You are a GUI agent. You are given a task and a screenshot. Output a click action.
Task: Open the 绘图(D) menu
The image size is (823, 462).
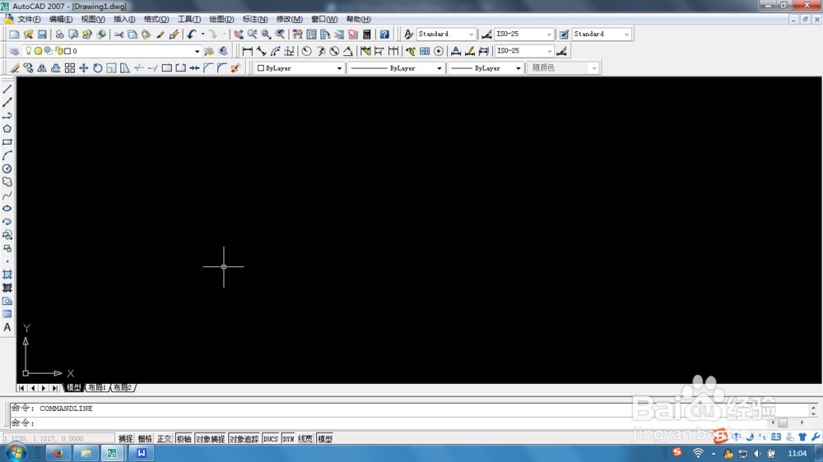pyautogui.click(x=221, y=20)
